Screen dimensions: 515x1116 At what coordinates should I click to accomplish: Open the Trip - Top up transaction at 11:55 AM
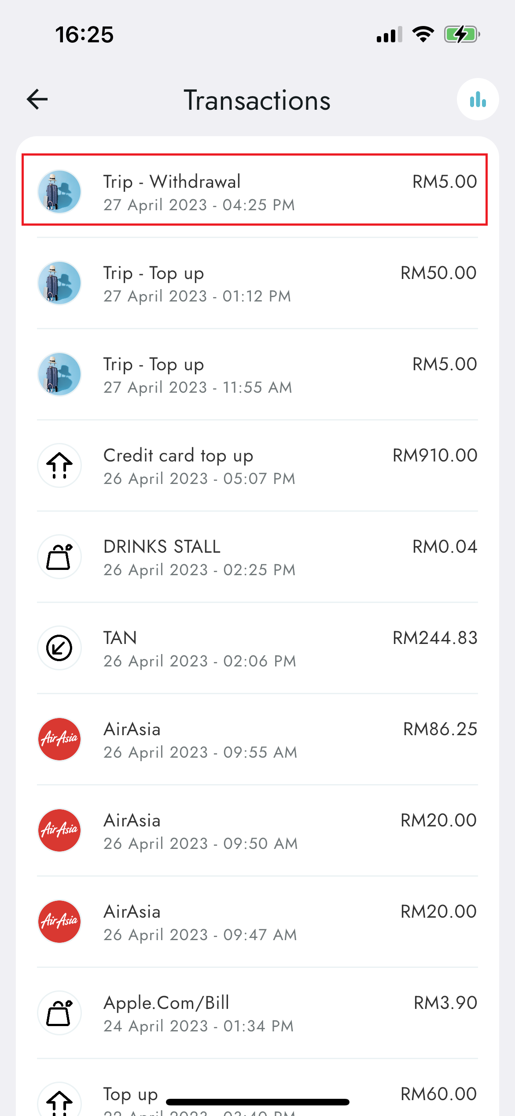[257, 374]
